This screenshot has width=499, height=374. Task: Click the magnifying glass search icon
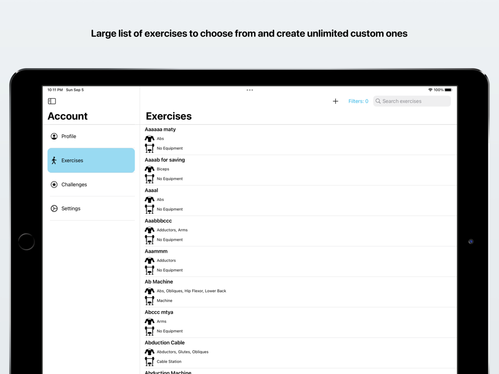click(x=378, y=101)
